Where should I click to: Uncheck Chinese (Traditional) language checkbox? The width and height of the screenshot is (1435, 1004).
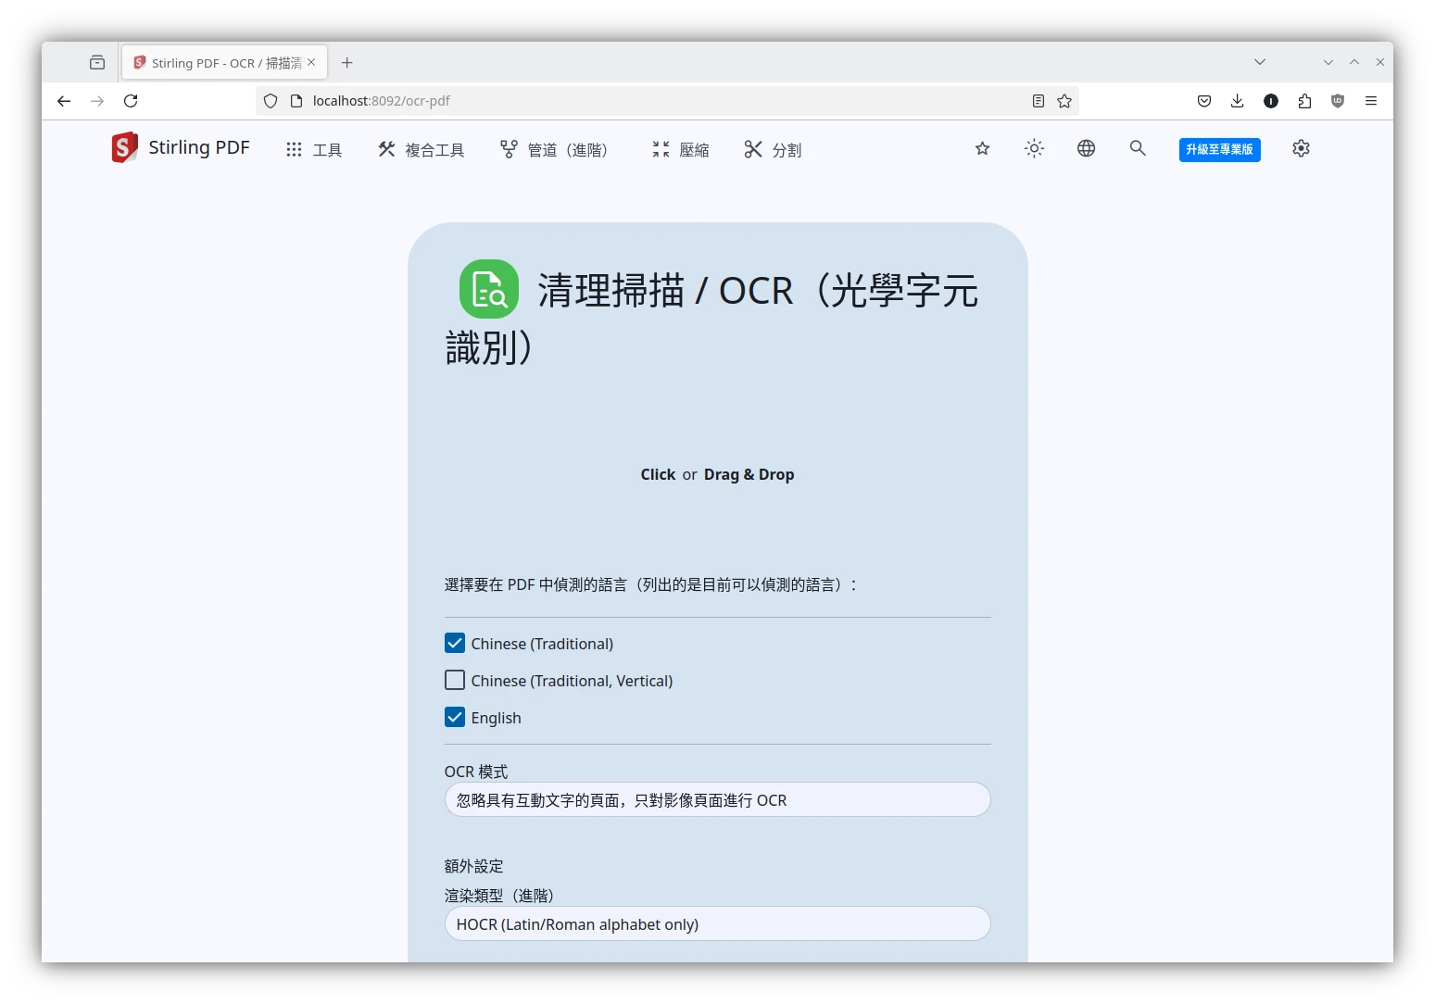coord(455,643)
